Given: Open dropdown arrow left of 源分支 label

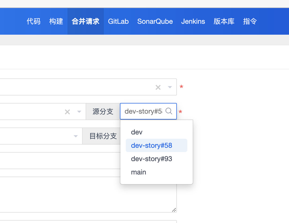Looking at the screenshot, I should tap(79, 112).
